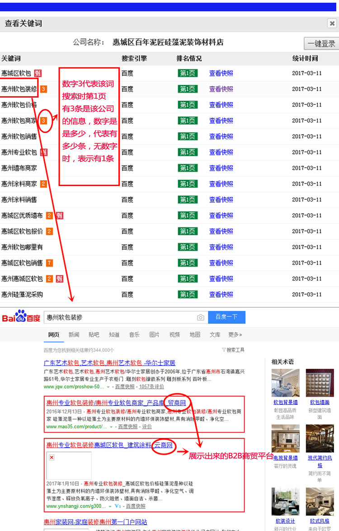The width and height of the screenshot is (339, 531).
Task: Go to the 知道 tab
Action: (x=114, y=334)
